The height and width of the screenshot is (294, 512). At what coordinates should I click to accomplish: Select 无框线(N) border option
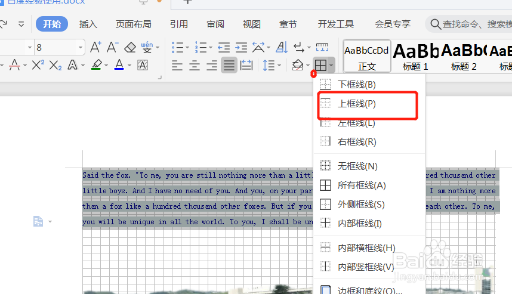(369, 166)
